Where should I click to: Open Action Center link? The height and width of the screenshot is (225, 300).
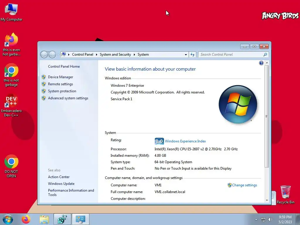[59, 177]
